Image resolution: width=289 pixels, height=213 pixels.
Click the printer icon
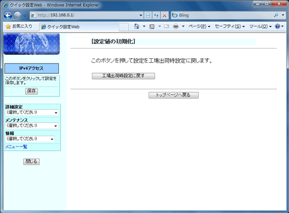[x=176, y=27]
